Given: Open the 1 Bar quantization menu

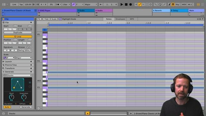Looking at the screenshot, I should [x=66, y=5].
